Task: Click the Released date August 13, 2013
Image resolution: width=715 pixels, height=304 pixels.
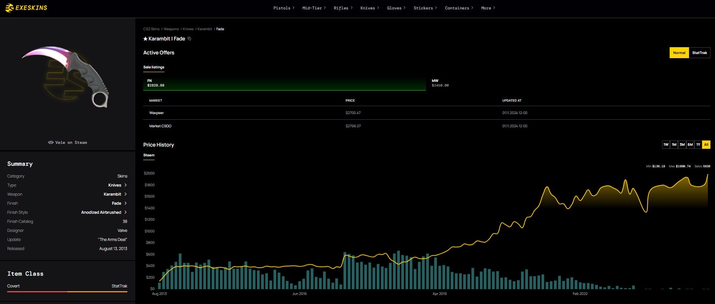Action: point(113,248)
